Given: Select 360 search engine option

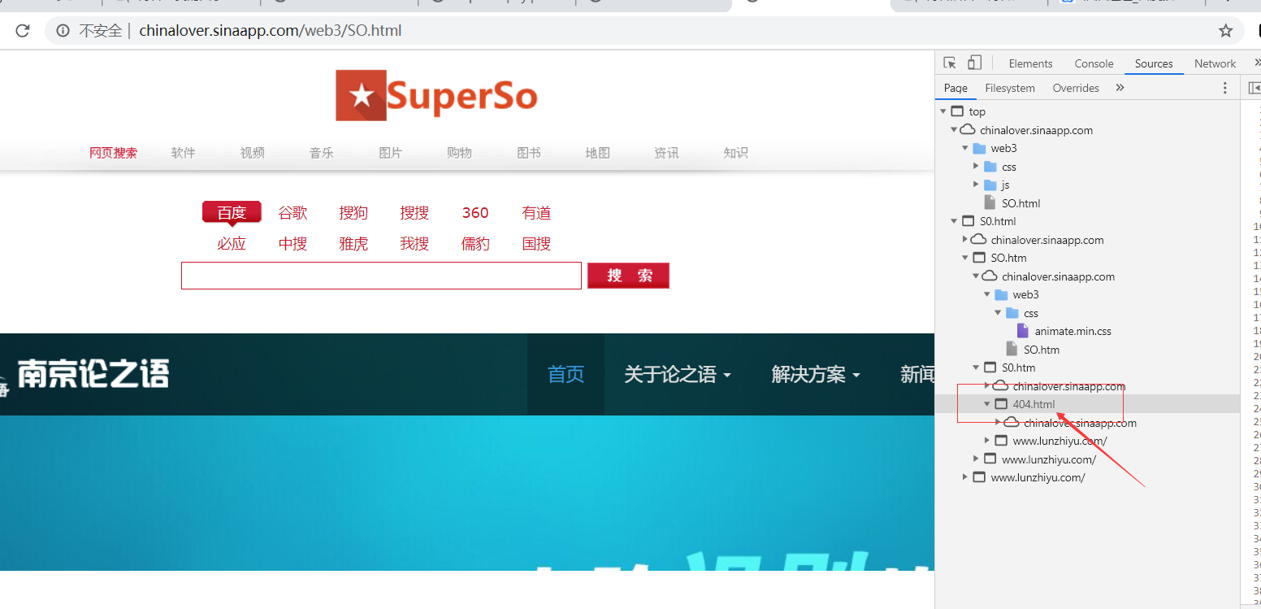Looking at the screenshot, I should [x=475, y=213].
